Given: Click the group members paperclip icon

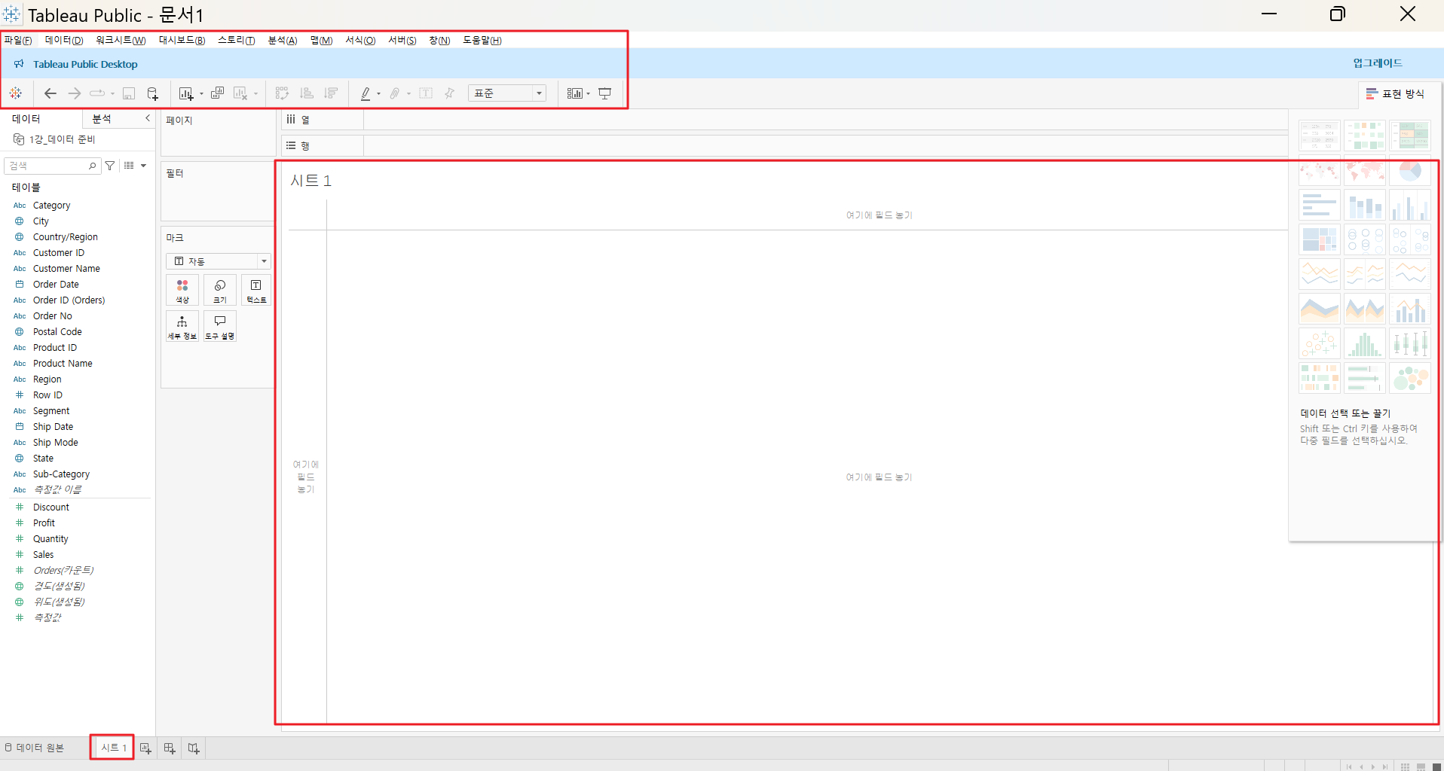Looking at the screenshot, I should [x=395, y=93].
